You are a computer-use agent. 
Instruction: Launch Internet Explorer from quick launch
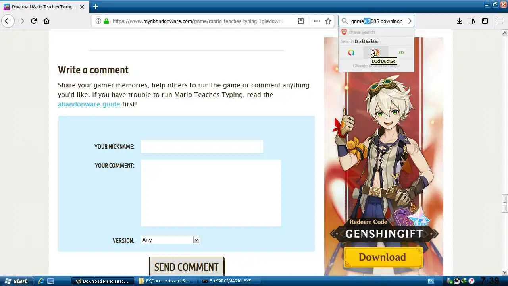point(41,281)
